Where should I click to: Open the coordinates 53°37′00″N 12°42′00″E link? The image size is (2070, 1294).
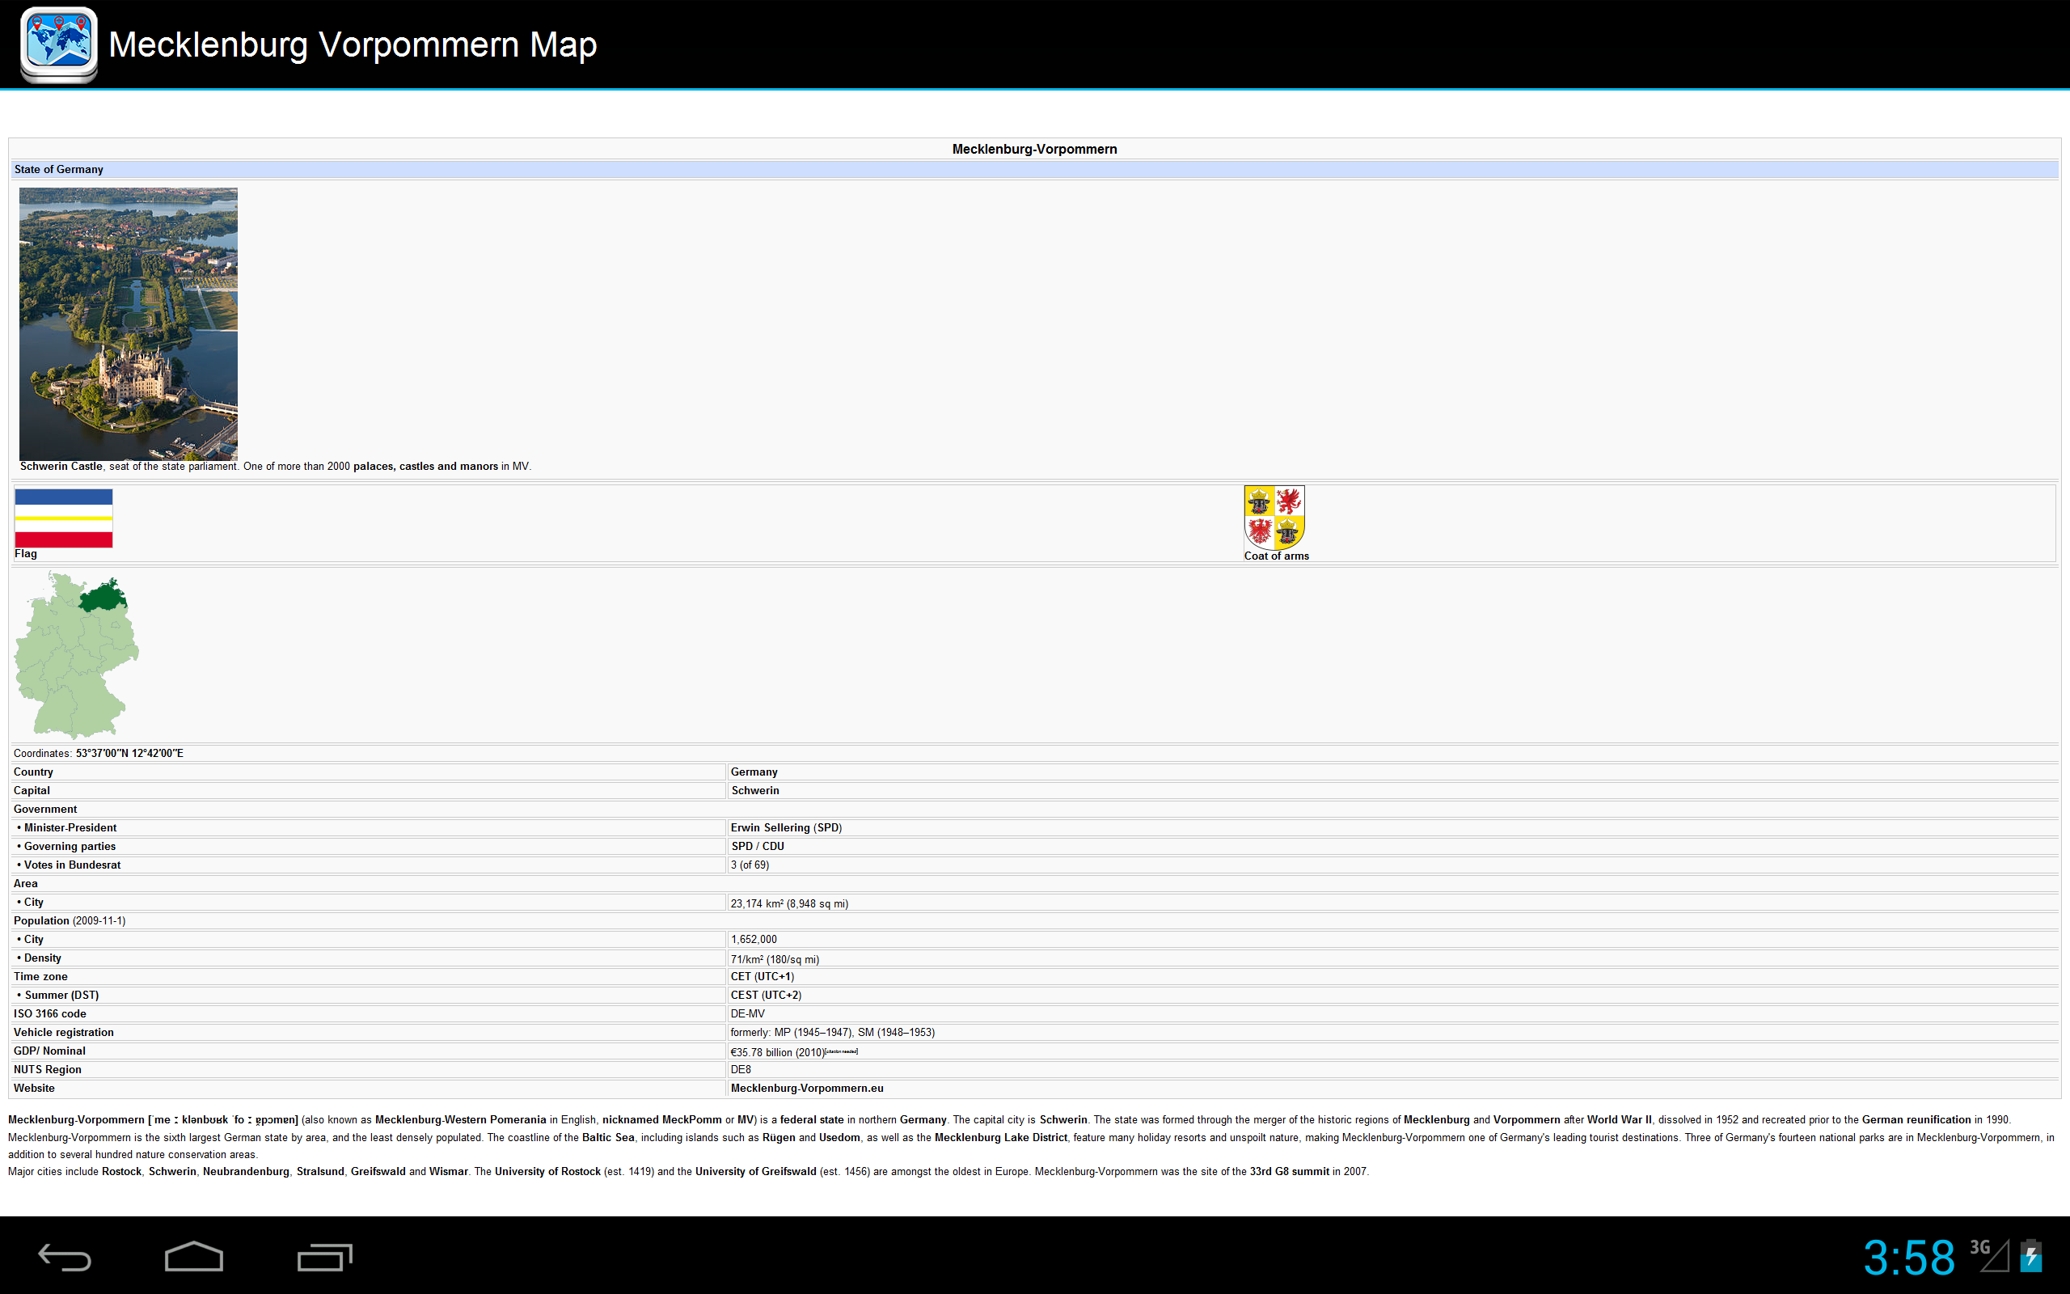[x=129, y=753]
